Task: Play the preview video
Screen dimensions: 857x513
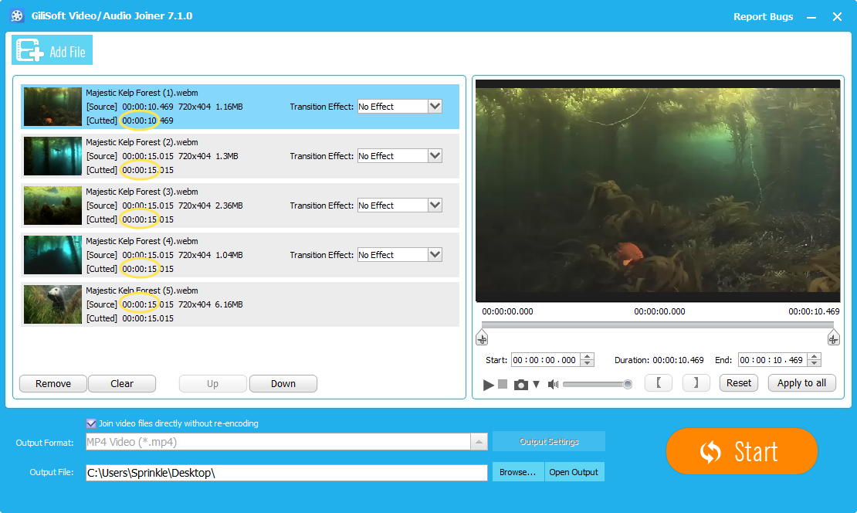Action: tap(488, 385)
